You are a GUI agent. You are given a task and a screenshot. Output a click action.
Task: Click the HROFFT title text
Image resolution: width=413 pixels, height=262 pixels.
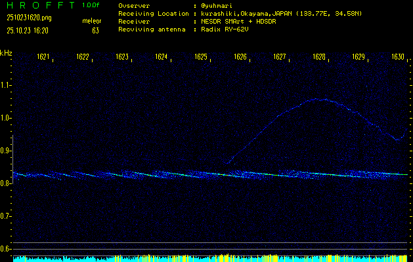[41, 5]
